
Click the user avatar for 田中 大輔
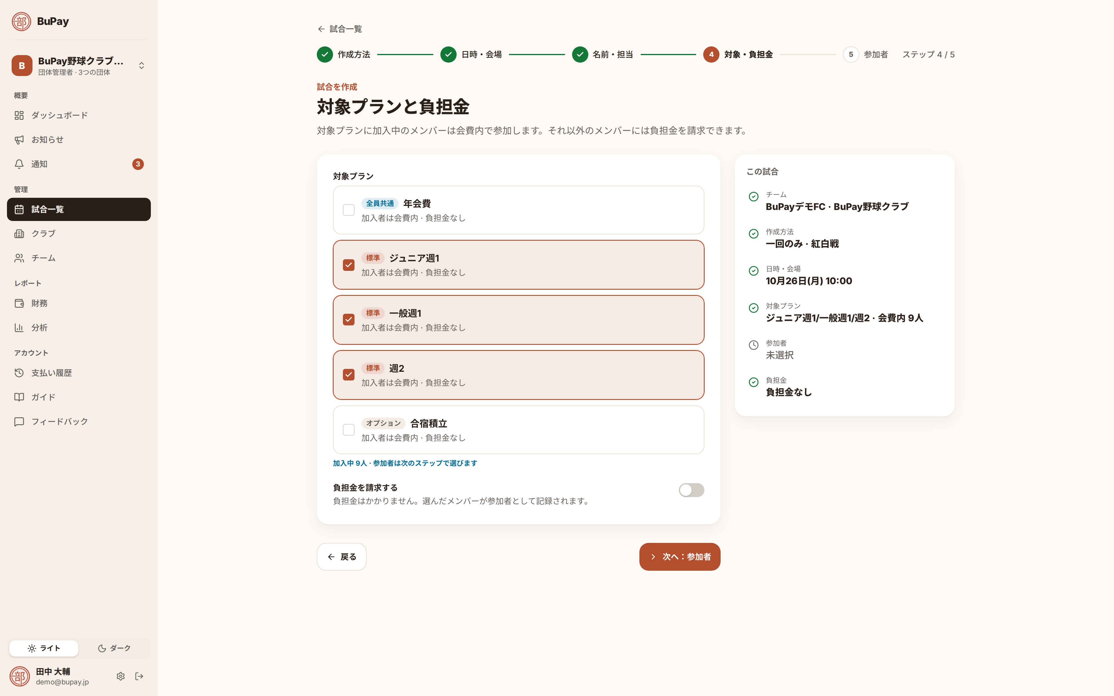coord(20,676)
